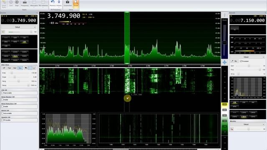Select highlighted 2.8kHz receive filter in left panel
This screenshot has width=267, height=150.
pos(15,56)
